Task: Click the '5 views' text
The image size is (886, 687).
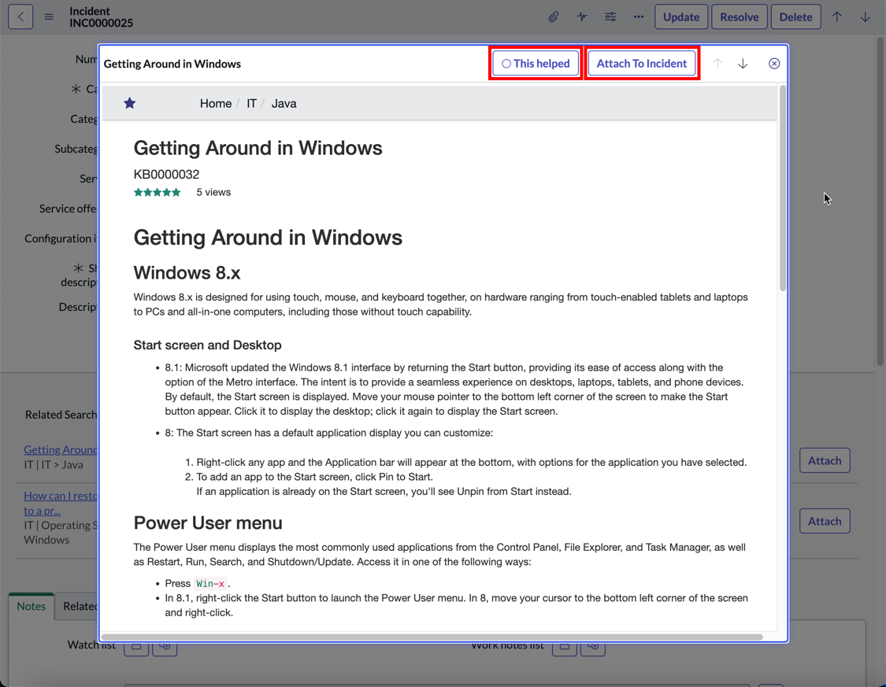Action: pos(213,193)
